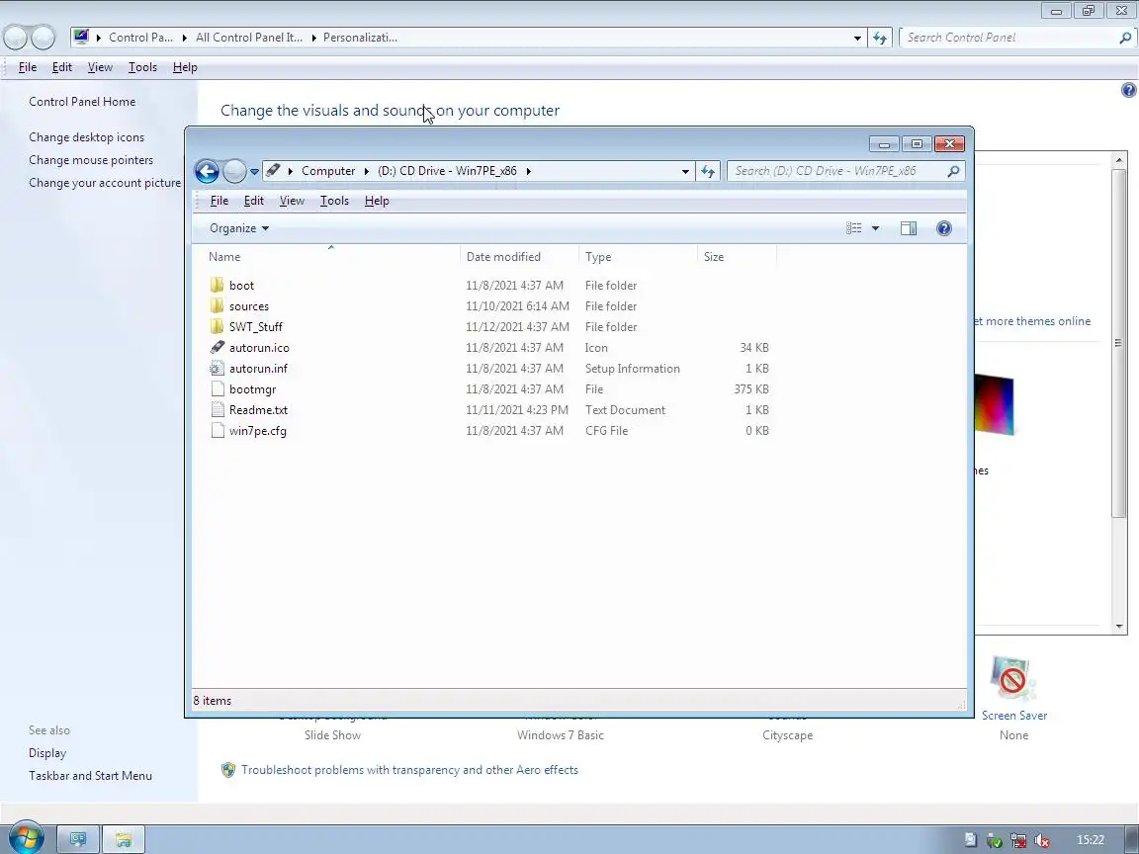Open Change your account picture link
Screen dimensions: 1139x854
pos(105,183)
